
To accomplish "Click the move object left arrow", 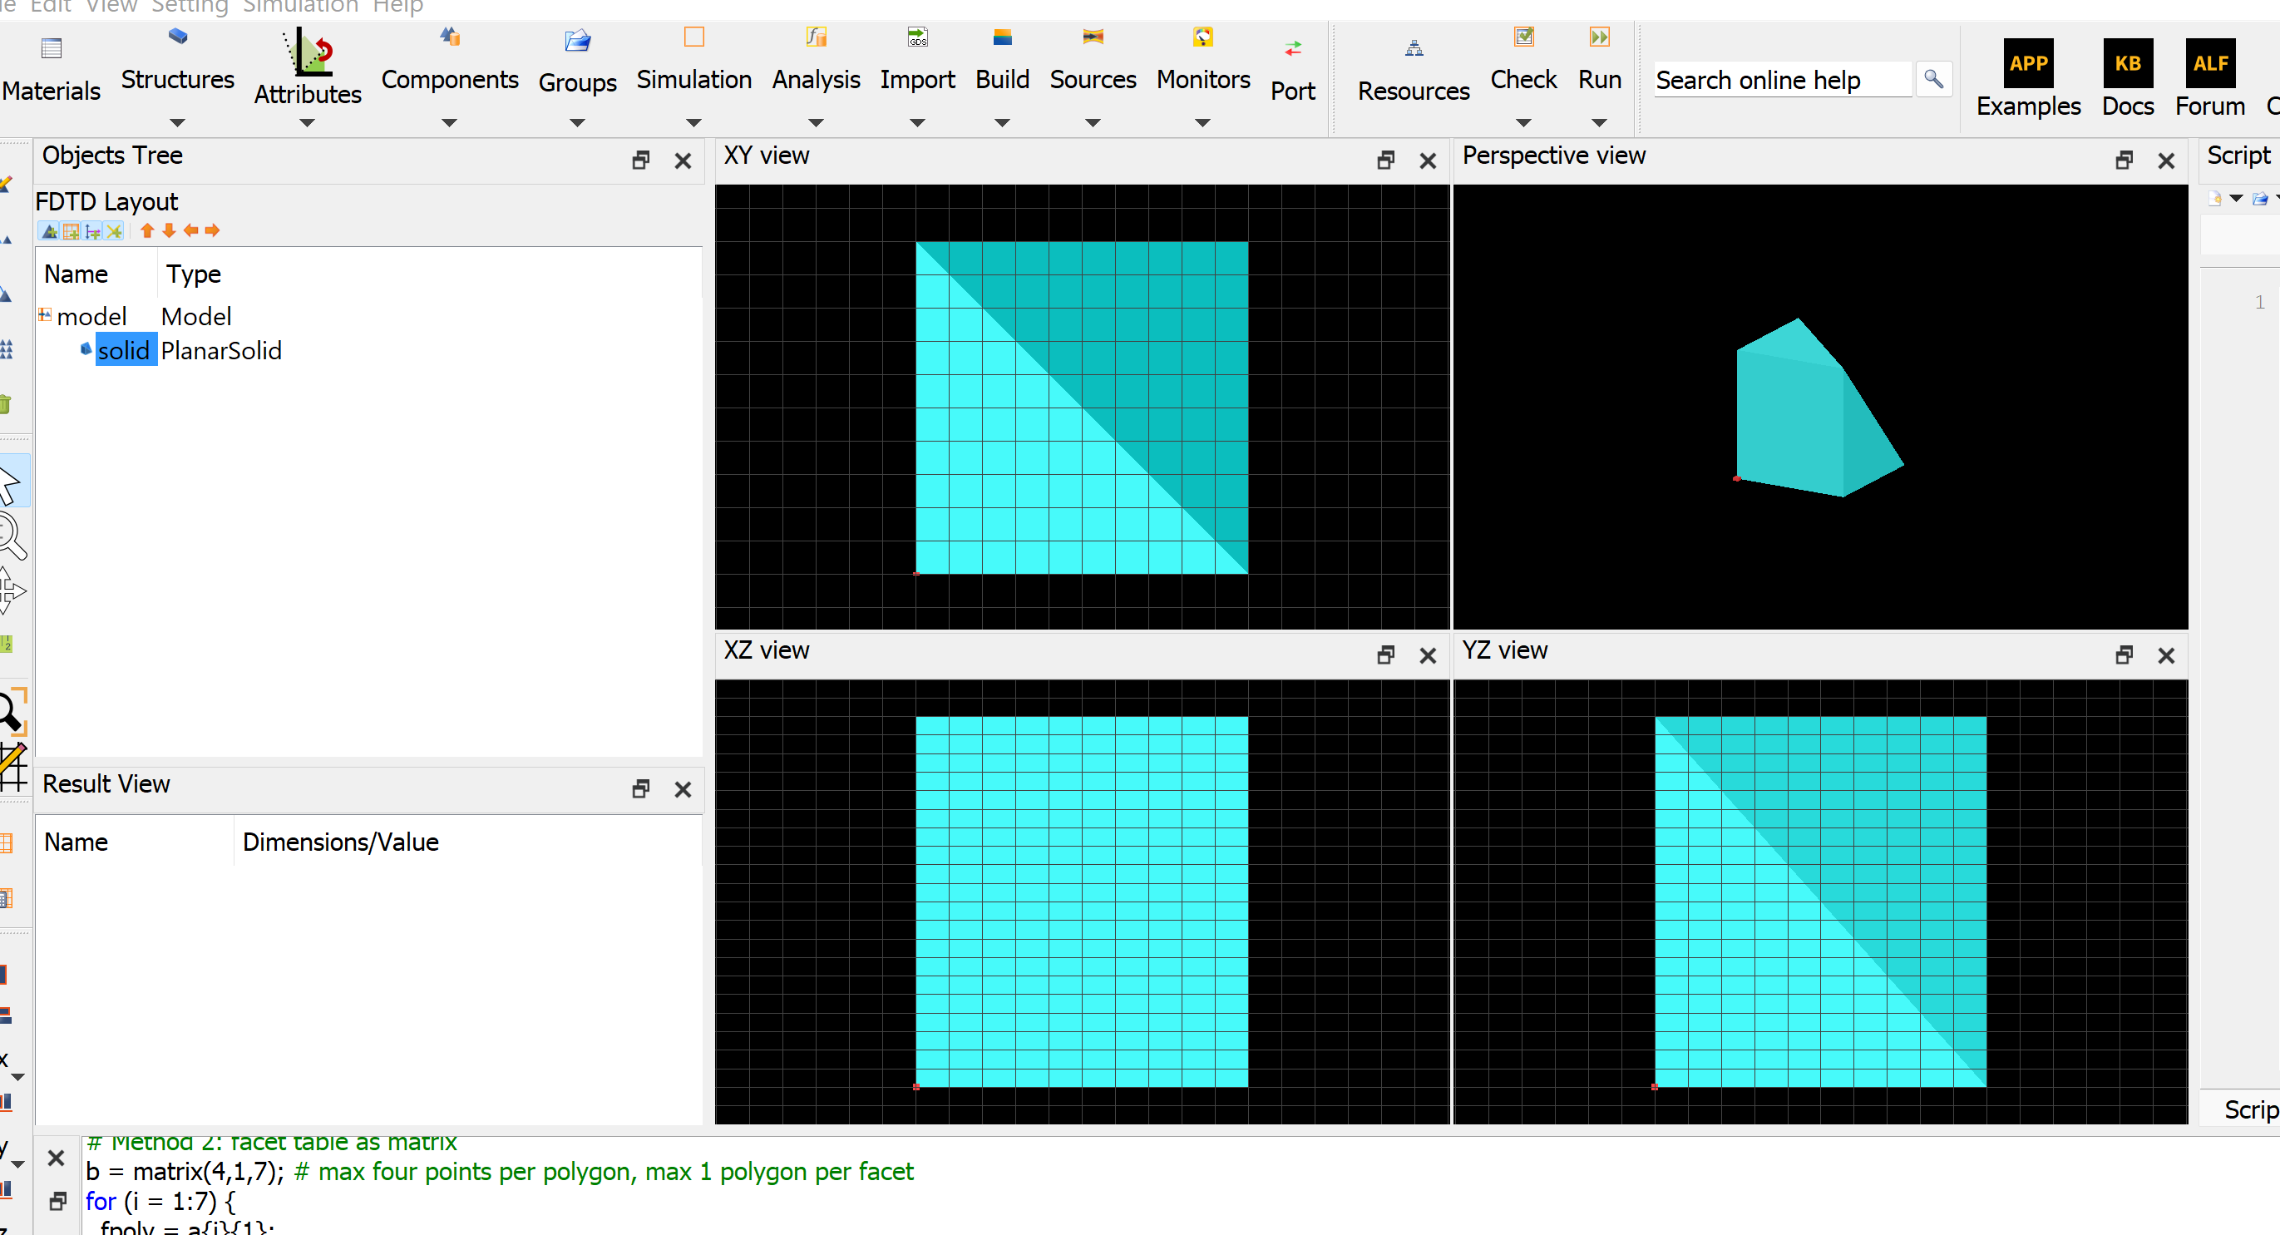I will [x=190, y=230].
